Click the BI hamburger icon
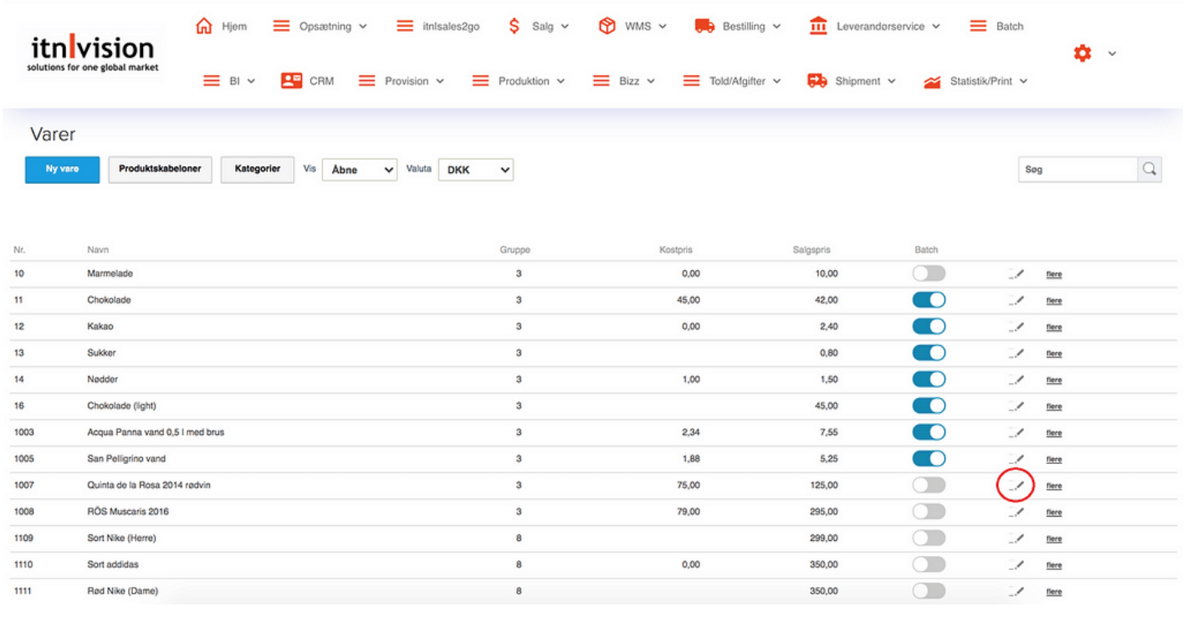 [x=212, y=81]
